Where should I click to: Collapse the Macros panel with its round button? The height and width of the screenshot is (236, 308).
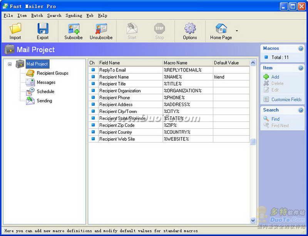point(301,48)
